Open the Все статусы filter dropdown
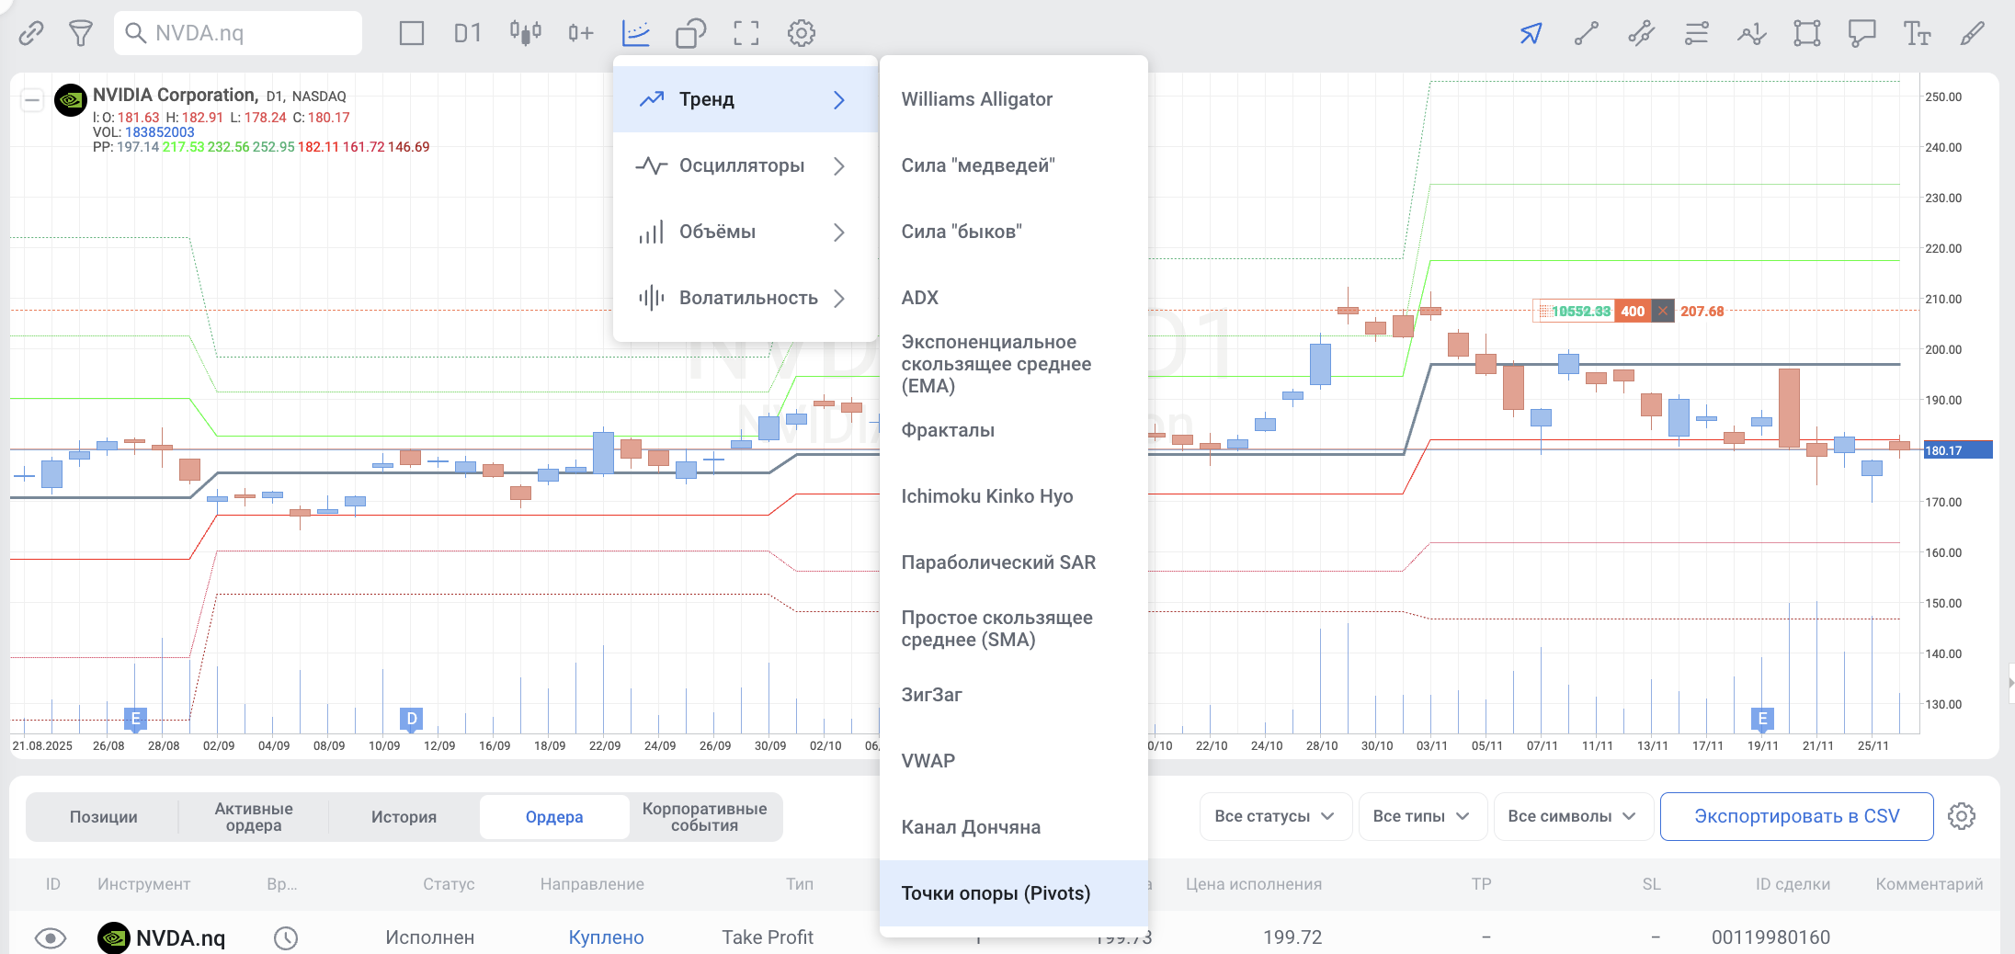The image size is (2015, 954). pos(1275,816)
